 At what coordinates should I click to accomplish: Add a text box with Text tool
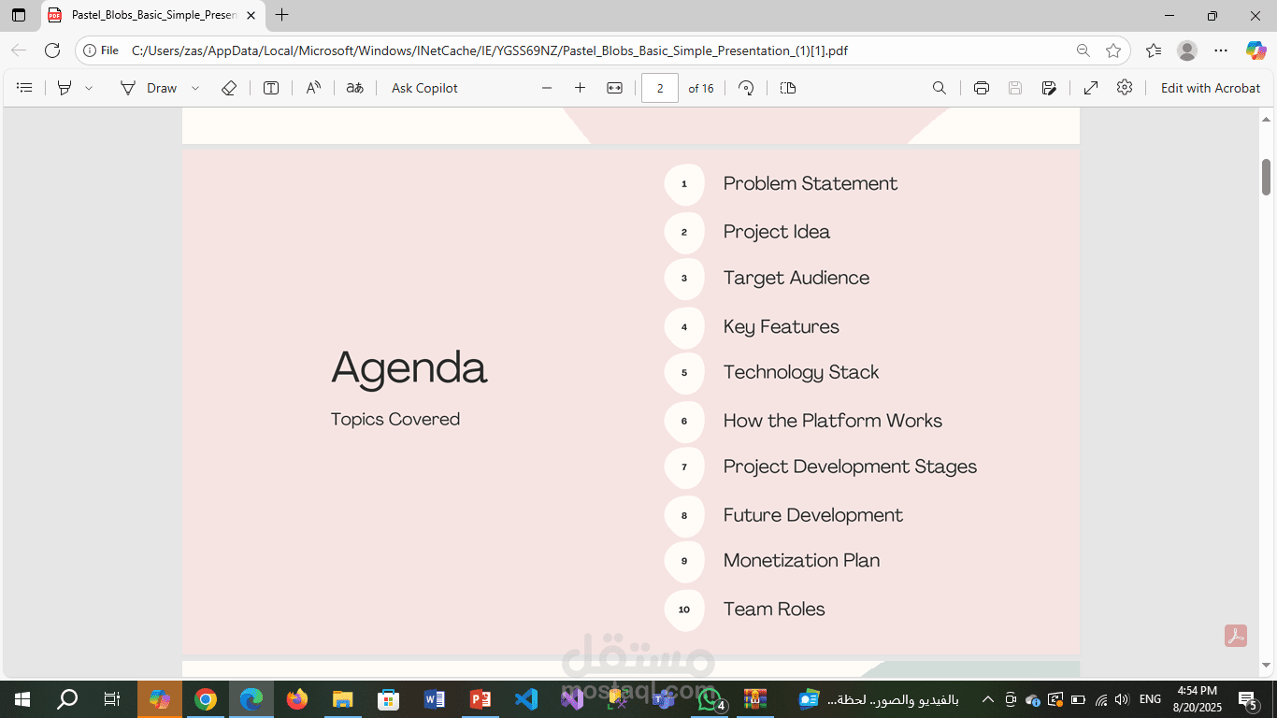click(271, 88)
